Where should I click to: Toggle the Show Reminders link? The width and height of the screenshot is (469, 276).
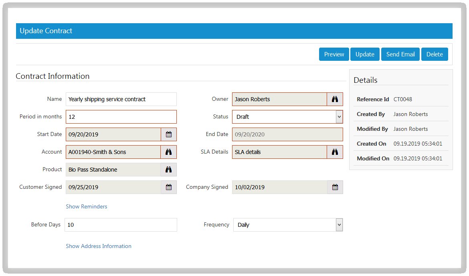coord(87,207)
